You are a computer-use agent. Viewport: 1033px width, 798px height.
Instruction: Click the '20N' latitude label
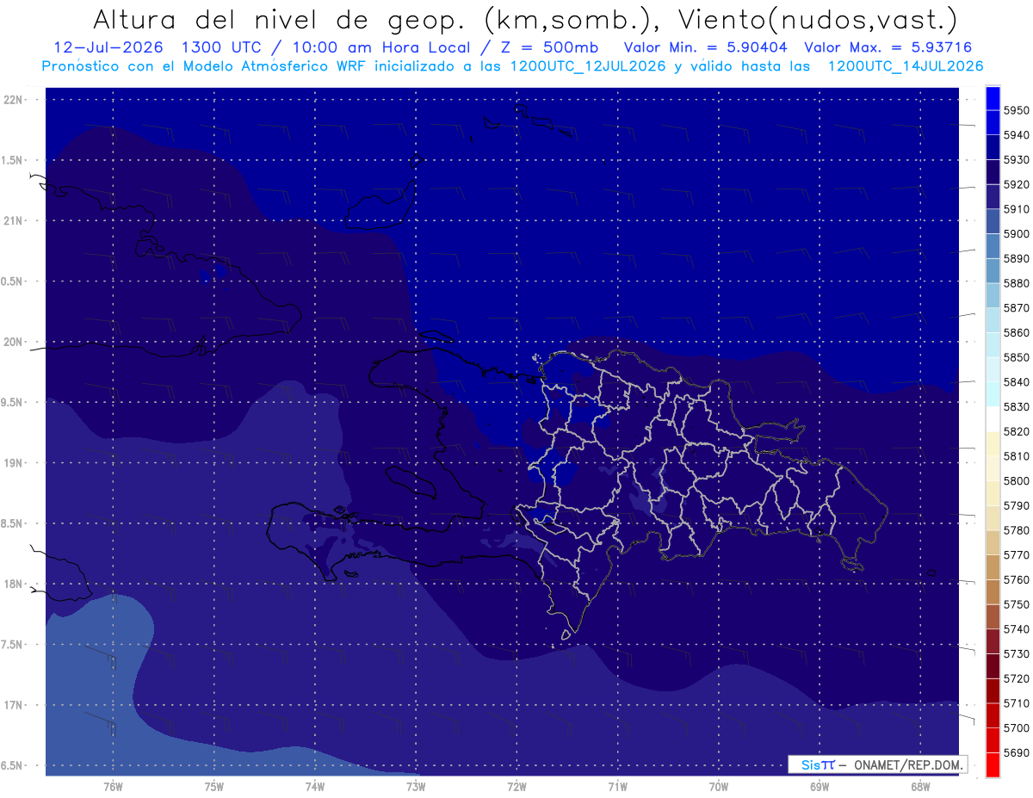14,342
